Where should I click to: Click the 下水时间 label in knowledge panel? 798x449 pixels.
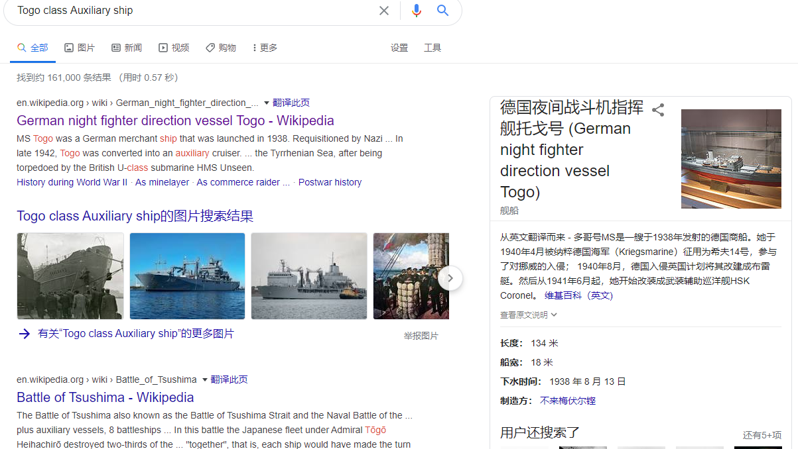pos(521,381)
